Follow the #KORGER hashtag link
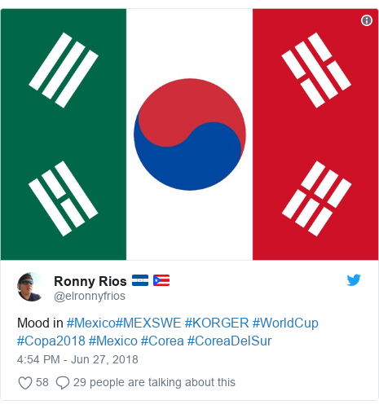 click(217, 323)
